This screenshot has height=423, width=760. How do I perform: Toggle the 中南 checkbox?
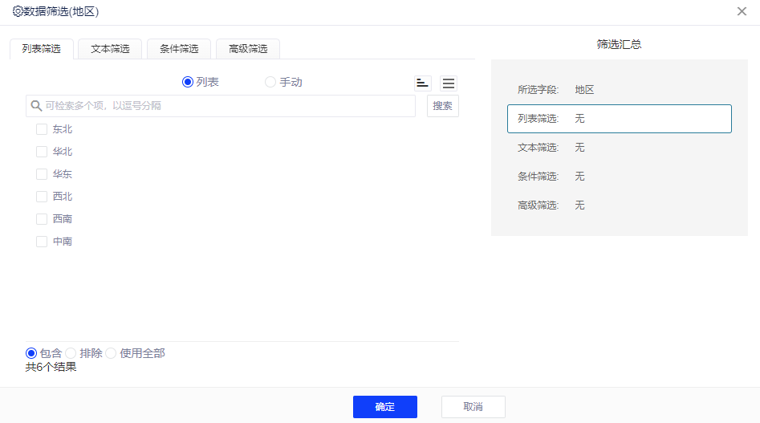42,242
